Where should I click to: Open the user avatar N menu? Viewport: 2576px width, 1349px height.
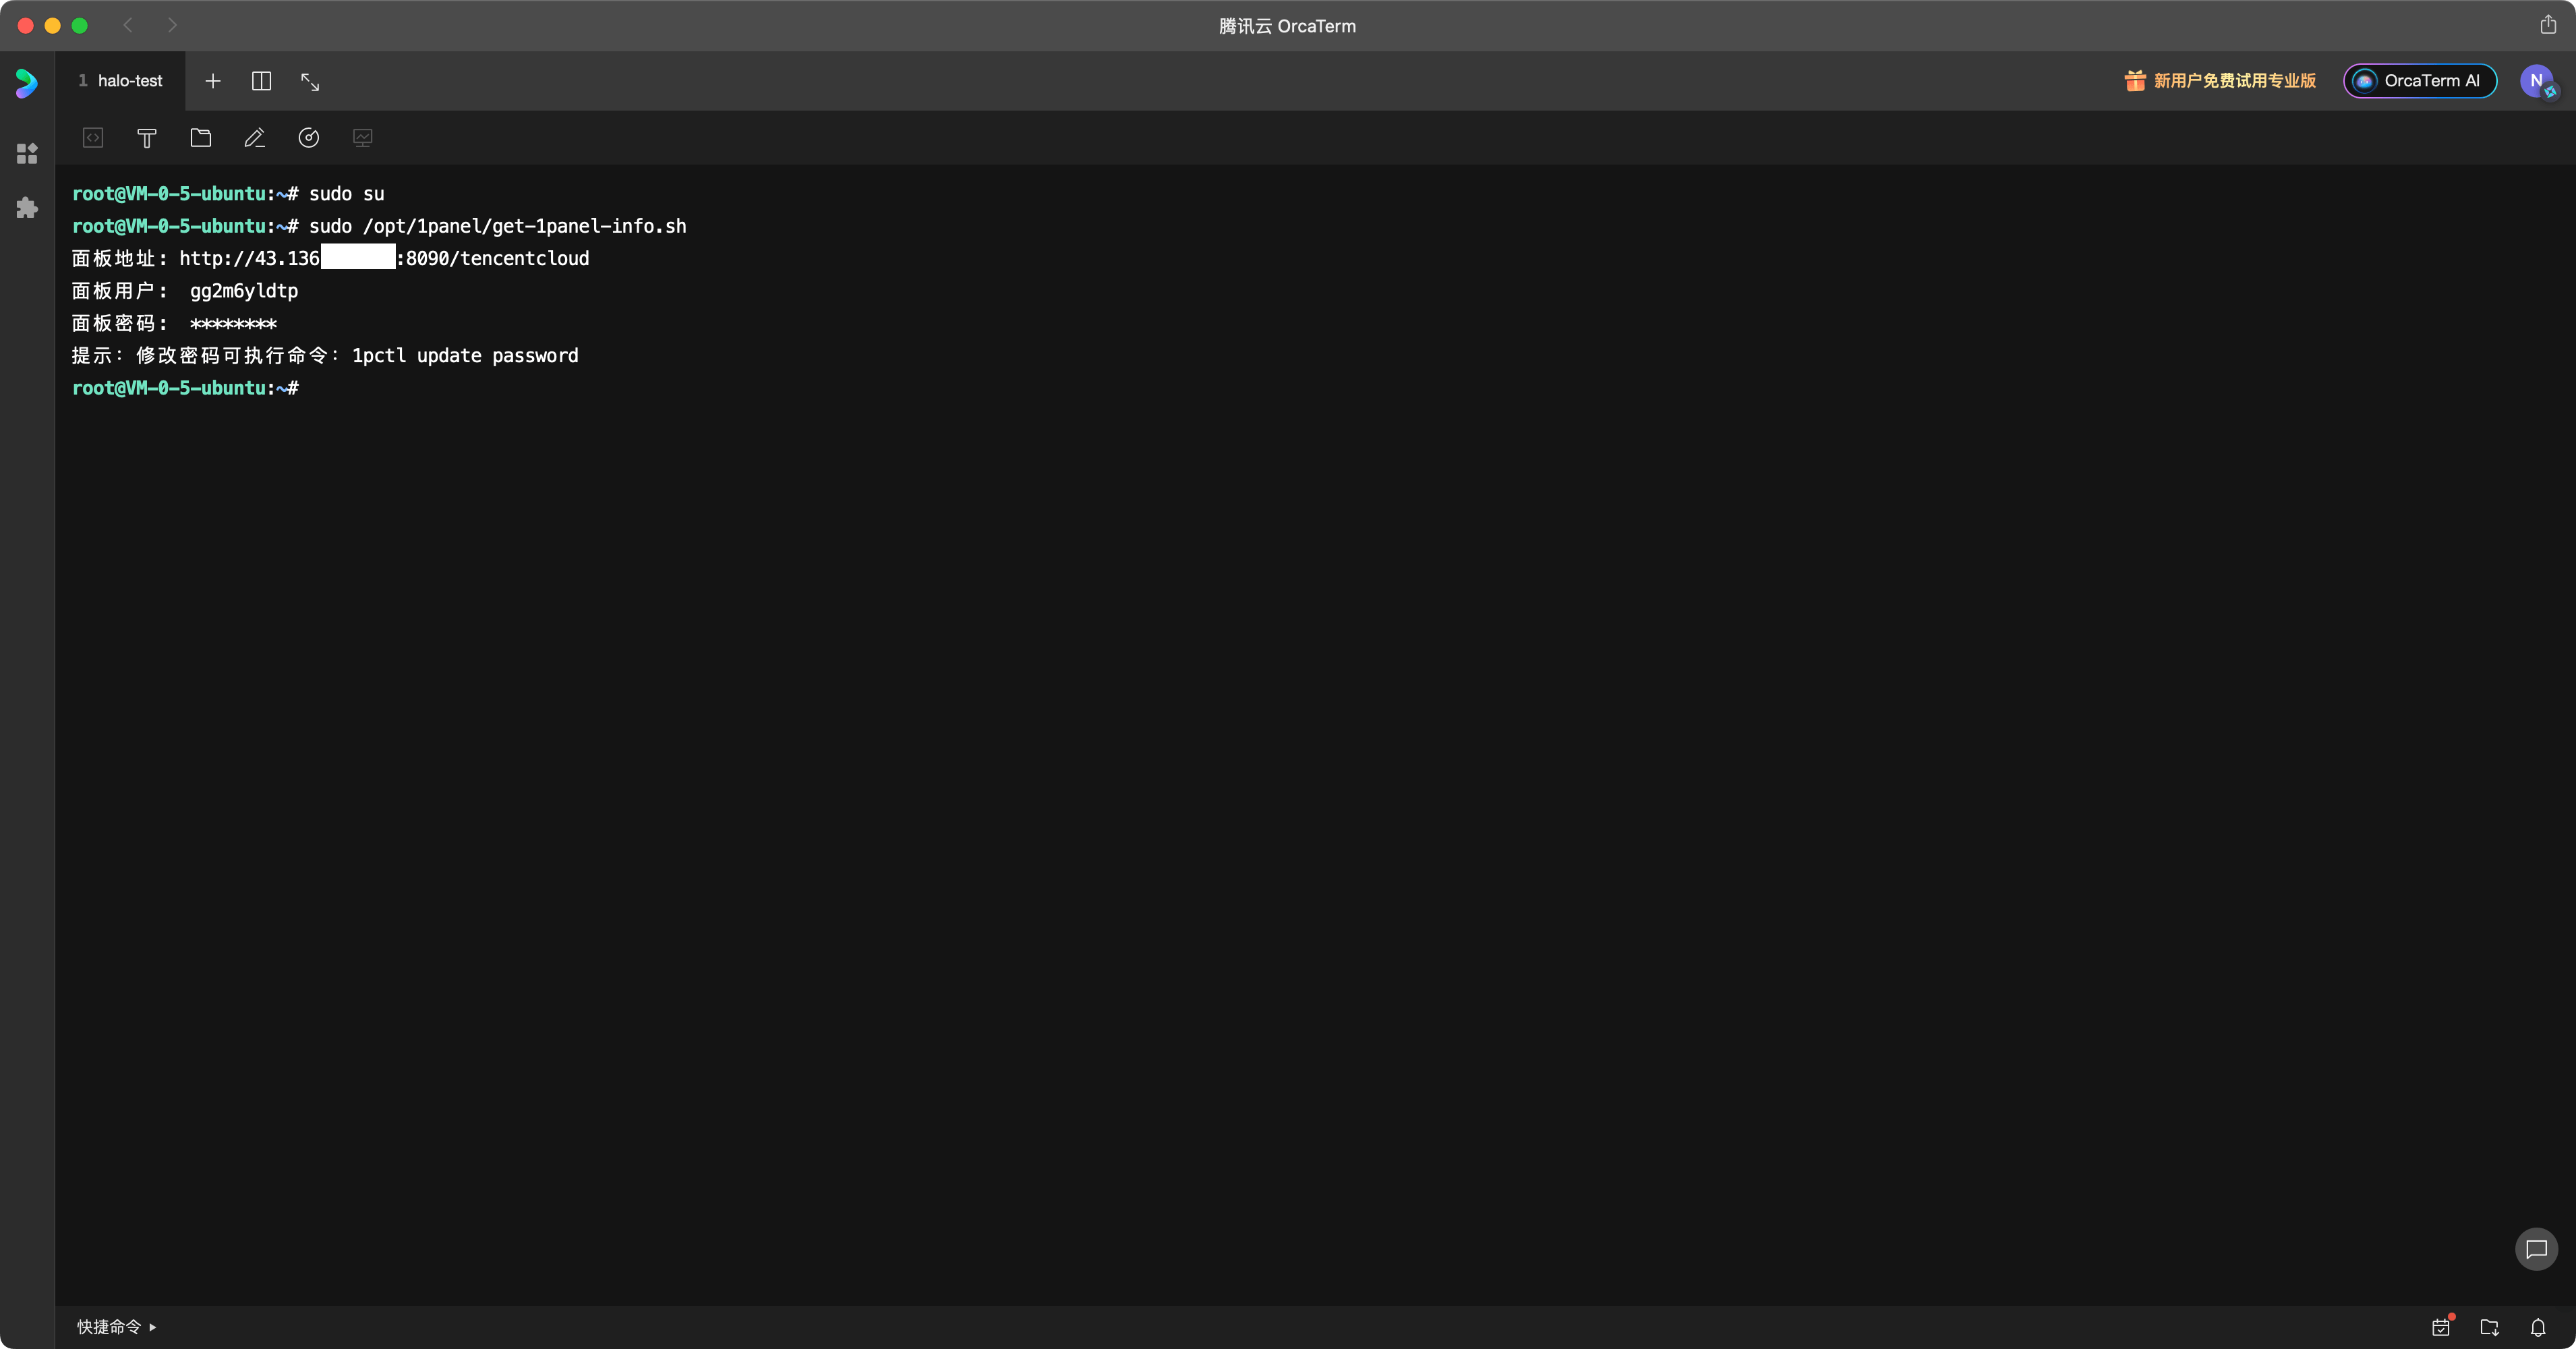pos(2536,81)
